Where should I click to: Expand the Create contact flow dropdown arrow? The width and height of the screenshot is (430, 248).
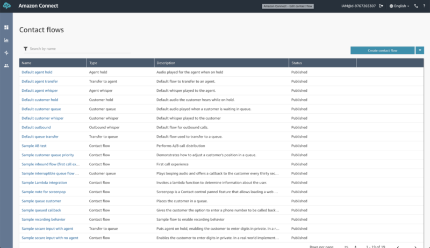point(420,50)
